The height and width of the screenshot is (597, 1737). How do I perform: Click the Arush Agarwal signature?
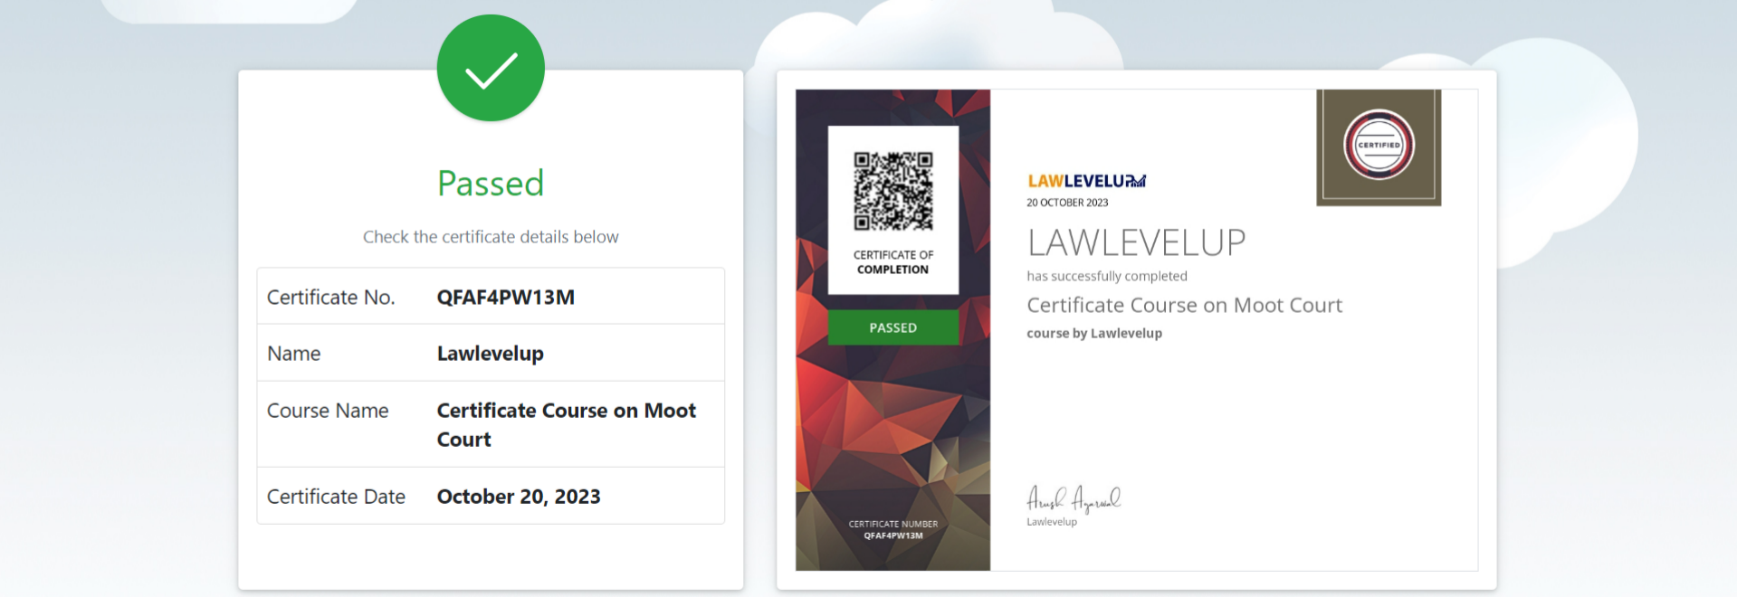coord(1074,498)
